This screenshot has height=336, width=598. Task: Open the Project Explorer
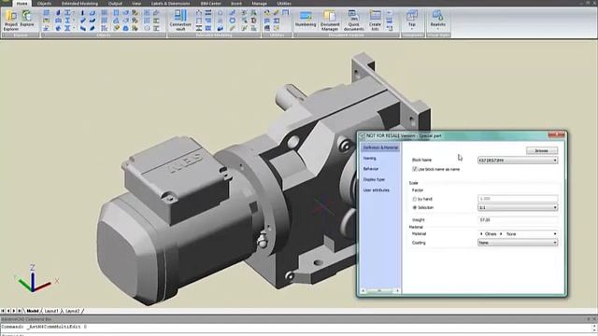10,21
